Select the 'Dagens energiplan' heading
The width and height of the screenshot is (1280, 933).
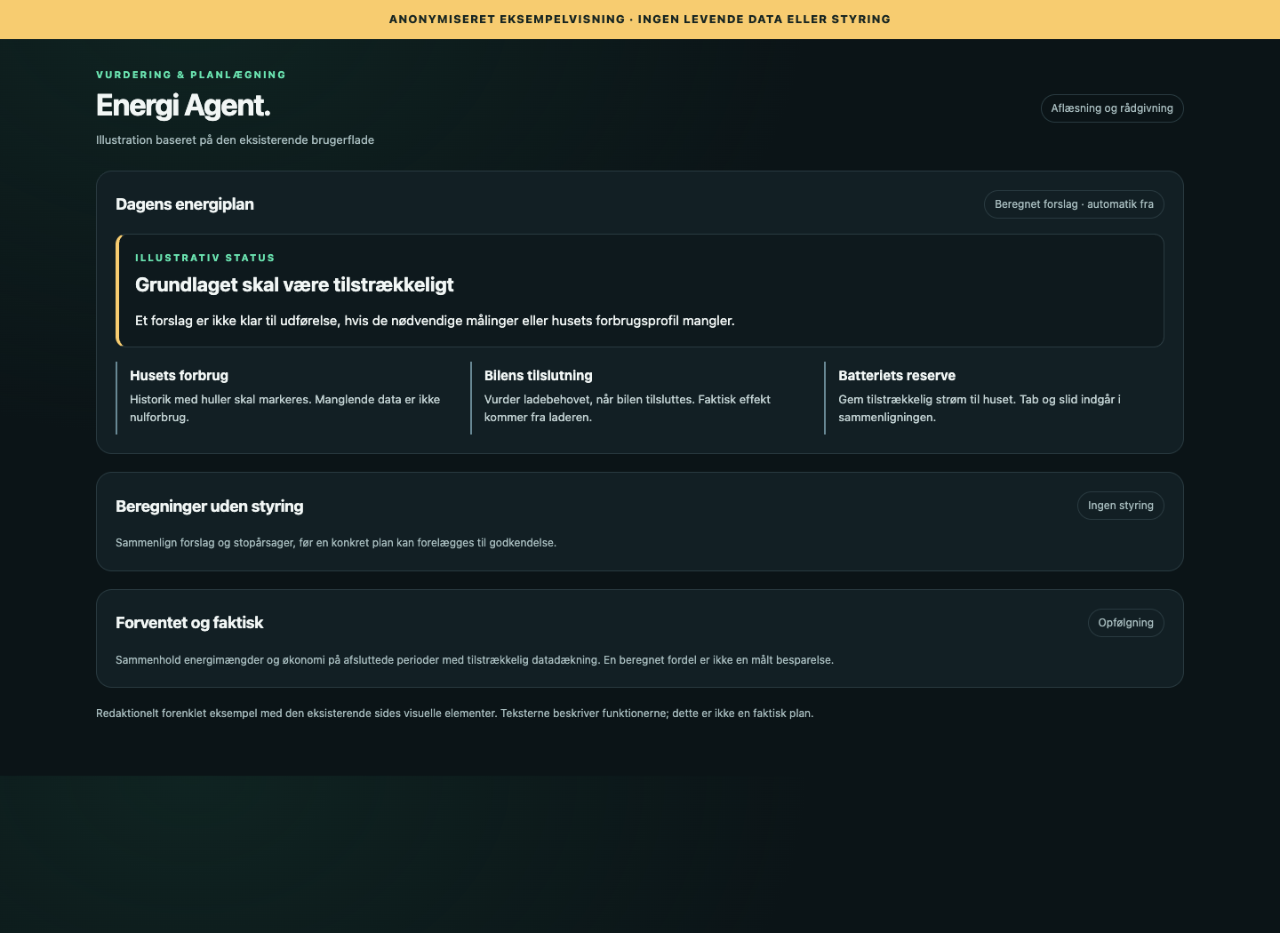coord(185,204)
